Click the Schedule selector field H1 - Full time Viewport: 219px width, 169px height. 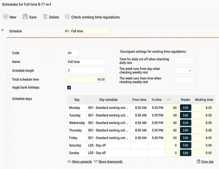tap(87, 31)
